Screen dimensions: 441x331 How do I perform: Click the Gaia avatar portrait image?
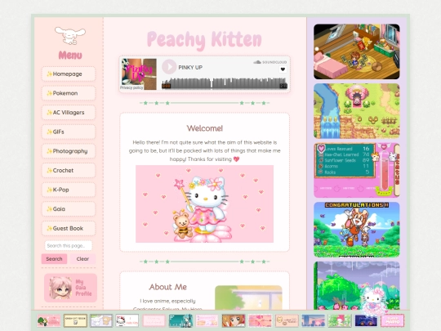point(60,288)
